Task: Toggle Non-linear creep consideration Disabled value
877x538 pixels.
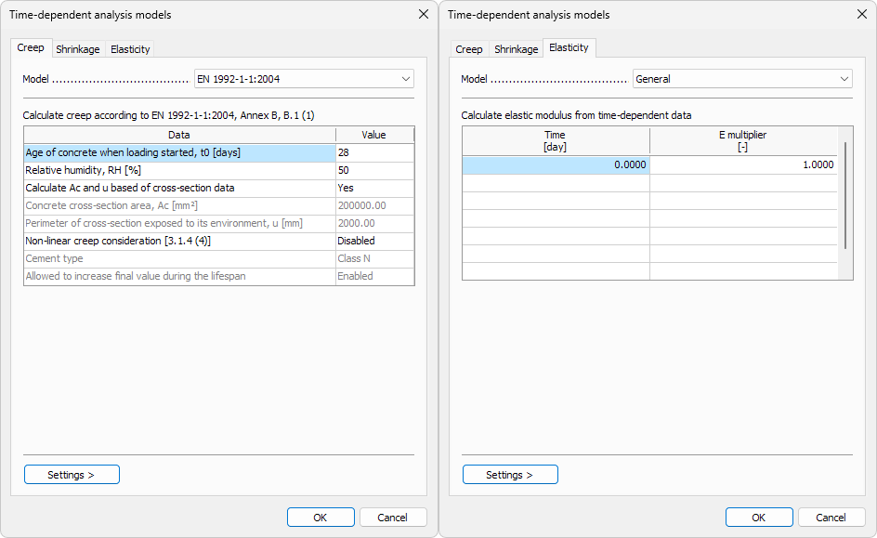Action: tap(374, 241)
